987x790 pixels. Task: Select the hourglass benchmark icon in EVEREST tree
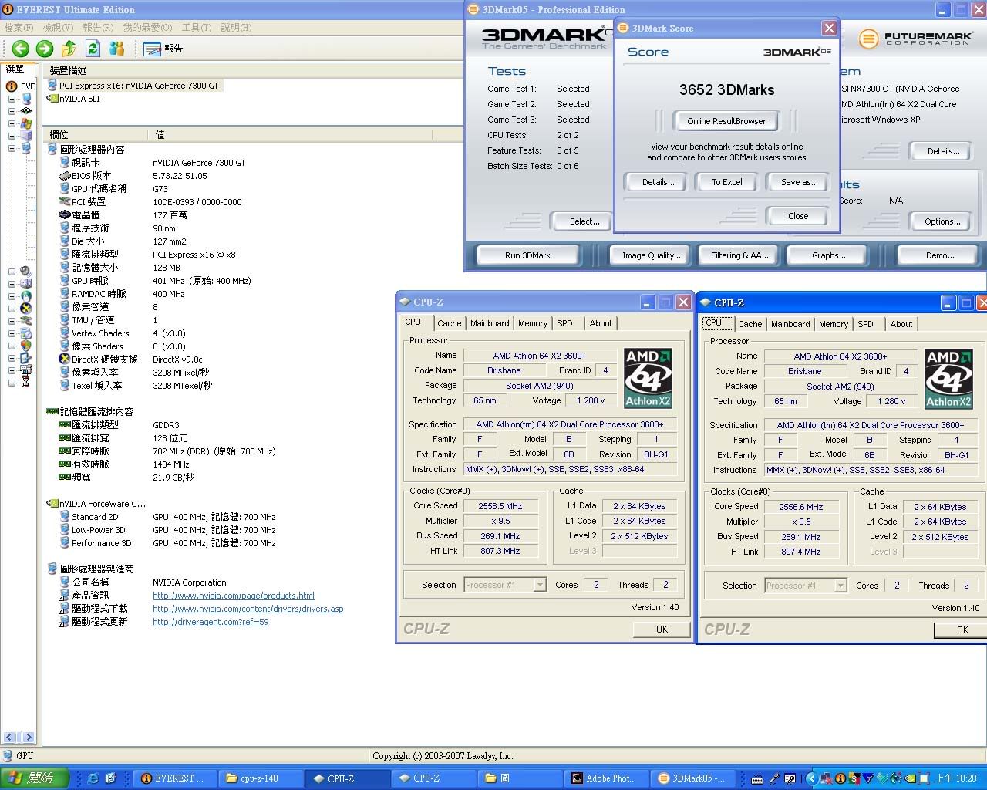point(26,382)
